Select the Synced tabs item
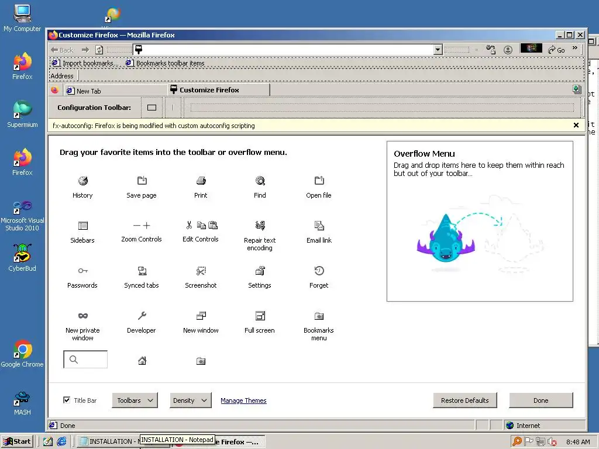 click(142, 277)
